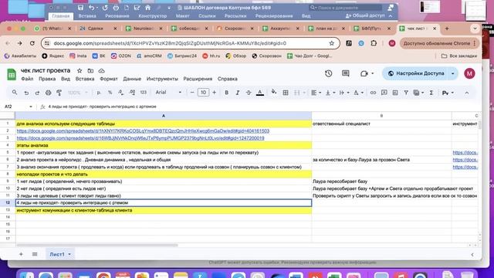This screenshot has width=494, height=278.
Task: Toggle strikethrough formatting
Action: coord(249,93)
